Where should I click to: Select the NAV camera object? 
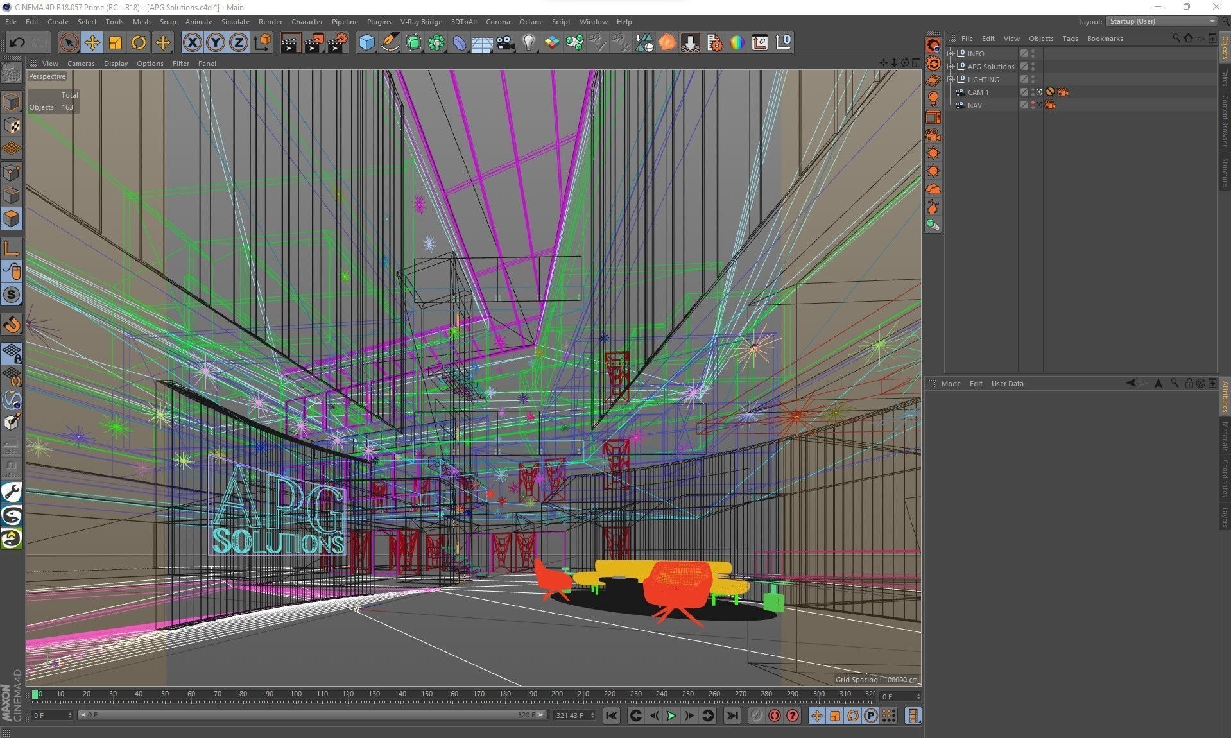pos(974,105)
